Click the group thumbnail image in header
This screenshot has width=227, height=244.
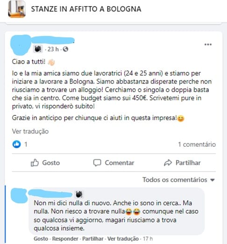17,9
